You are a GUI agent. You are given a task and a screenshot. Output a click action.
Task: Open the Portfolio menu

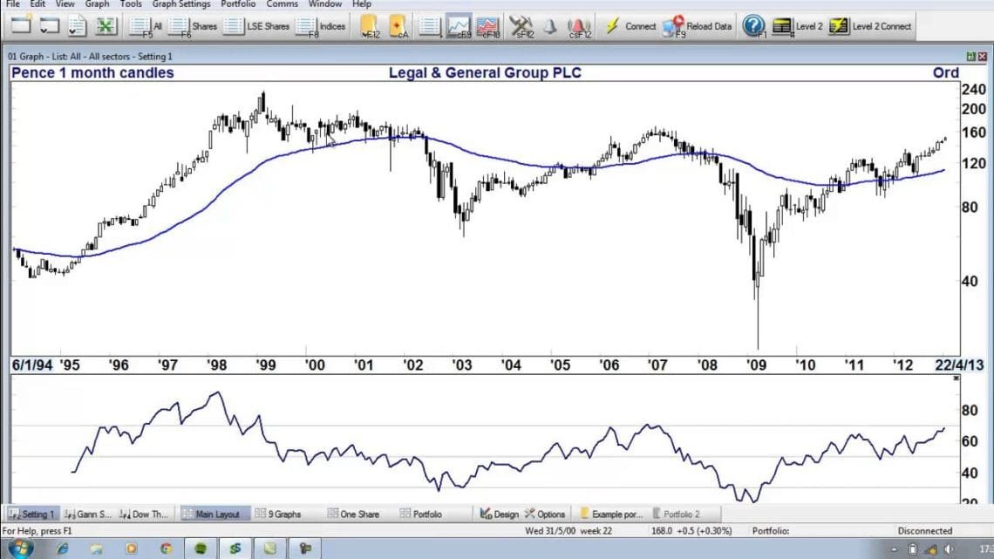point(238,4)
